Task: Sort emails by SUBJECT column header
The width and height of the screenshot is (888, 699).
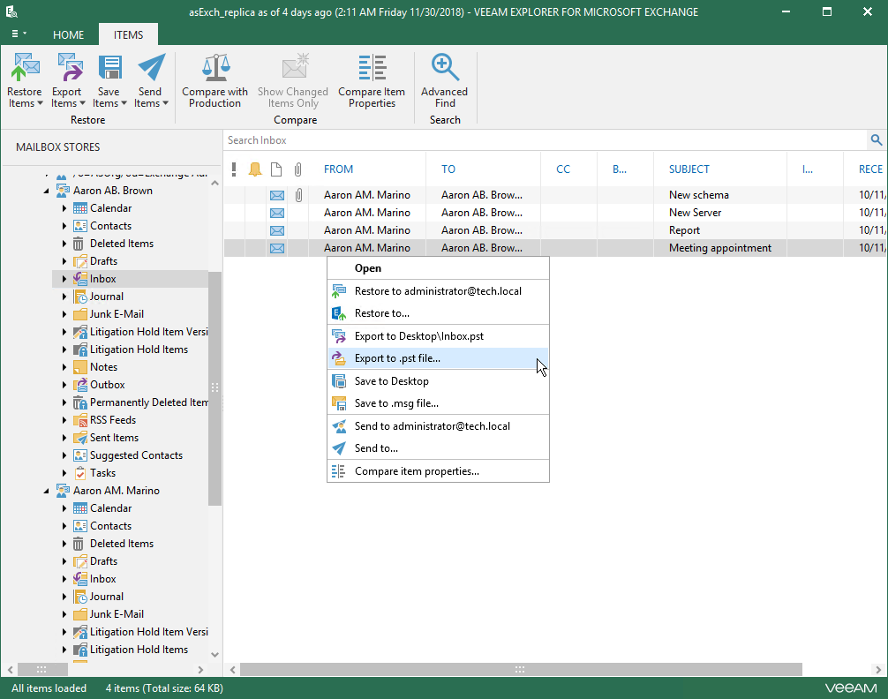Action: (x=689, y=169)
